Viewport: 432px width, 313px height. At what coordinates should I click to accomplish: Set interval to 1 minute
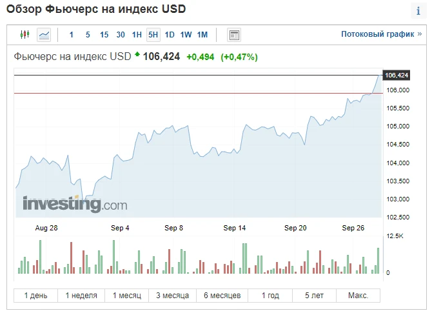[x=71, y=35]
